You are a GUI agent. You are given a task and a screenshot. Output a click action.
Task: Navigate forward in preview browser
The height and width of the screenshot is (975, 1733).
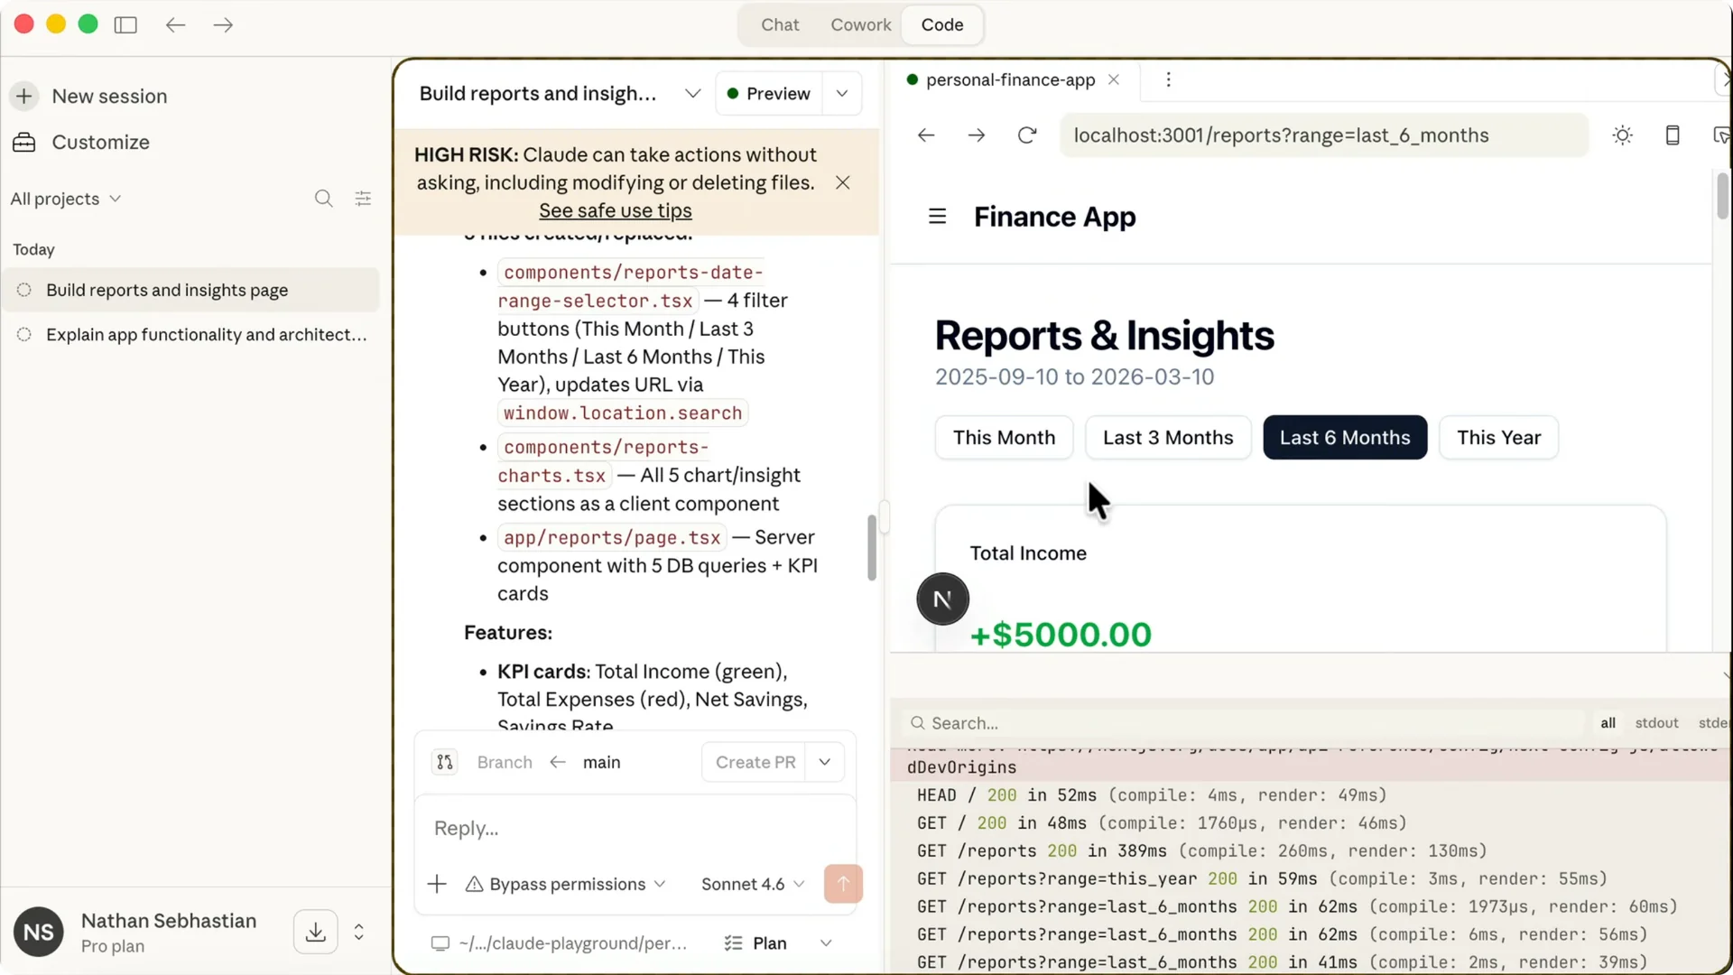pos(977,135)
